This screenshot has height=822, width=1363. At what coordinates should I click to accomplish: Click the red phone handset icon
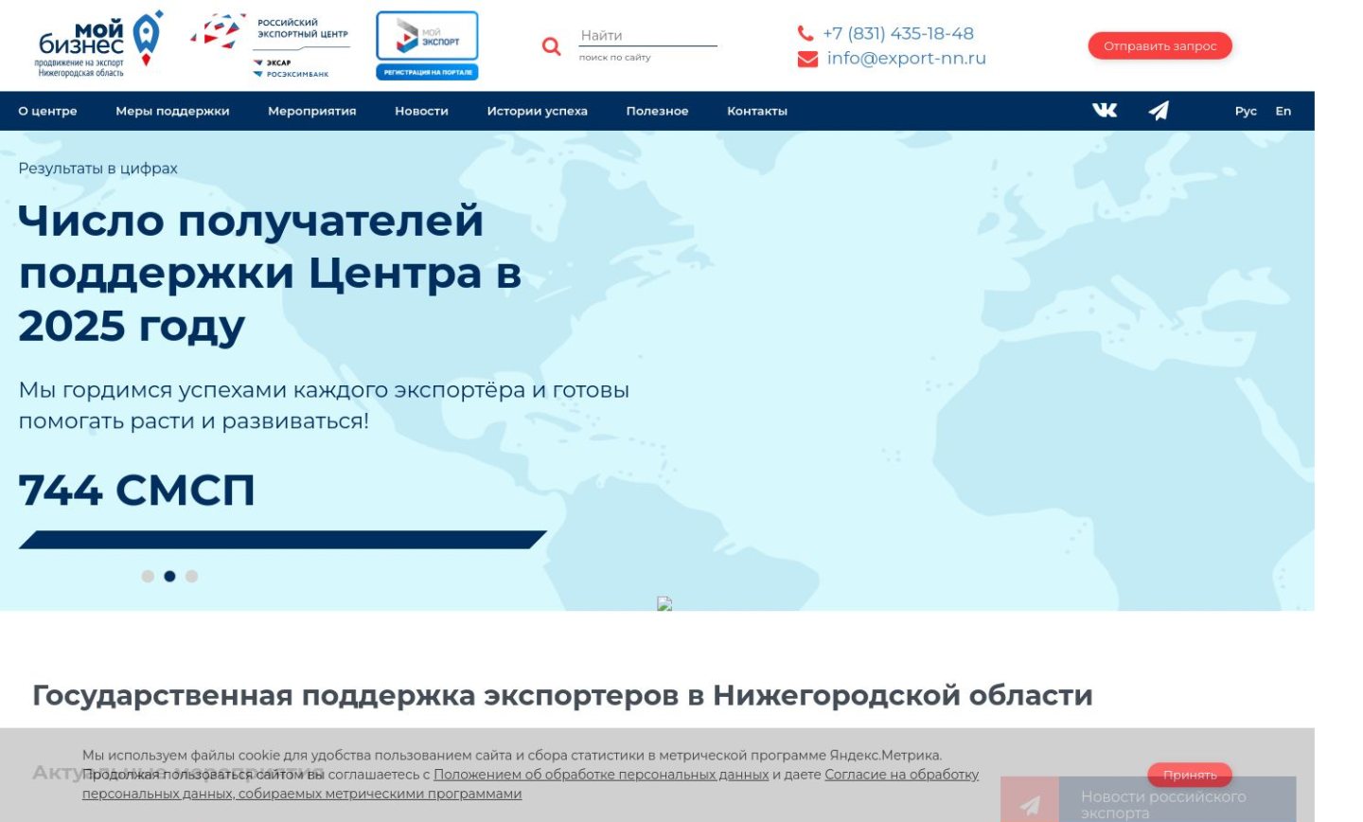[x=805, y=33]
